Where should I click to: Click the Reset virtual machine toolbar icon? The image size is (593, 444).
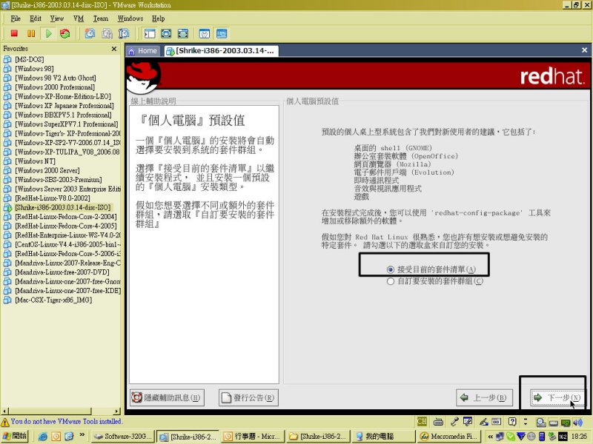point(65,33)
